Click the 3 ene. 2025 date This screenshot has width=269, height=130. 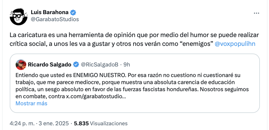[54, 123]
